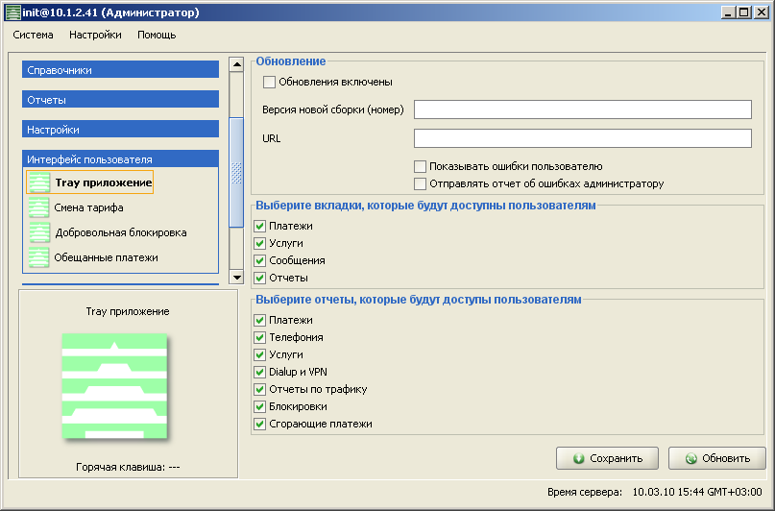This screenshot has width=775, height=511.
Task: Uncheck Услуги in available tabs group
Action: [x=259, y=244]
